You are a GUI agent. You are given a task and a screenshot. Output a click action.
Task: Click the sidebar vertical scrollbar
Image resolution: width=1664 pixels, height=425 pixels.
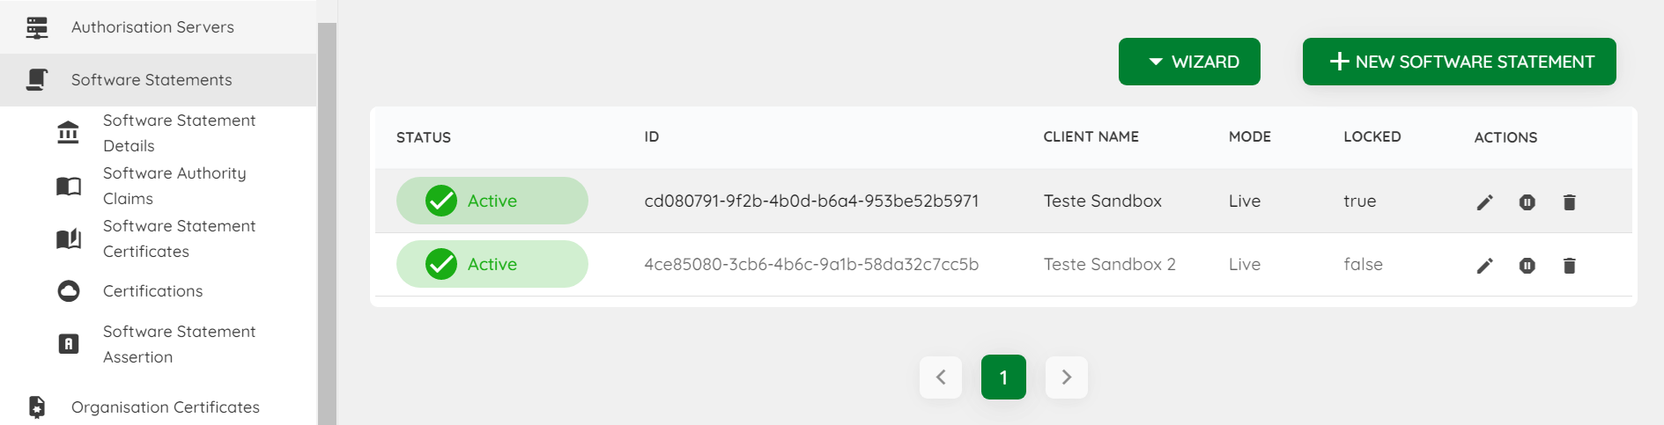tap(327, 223)
